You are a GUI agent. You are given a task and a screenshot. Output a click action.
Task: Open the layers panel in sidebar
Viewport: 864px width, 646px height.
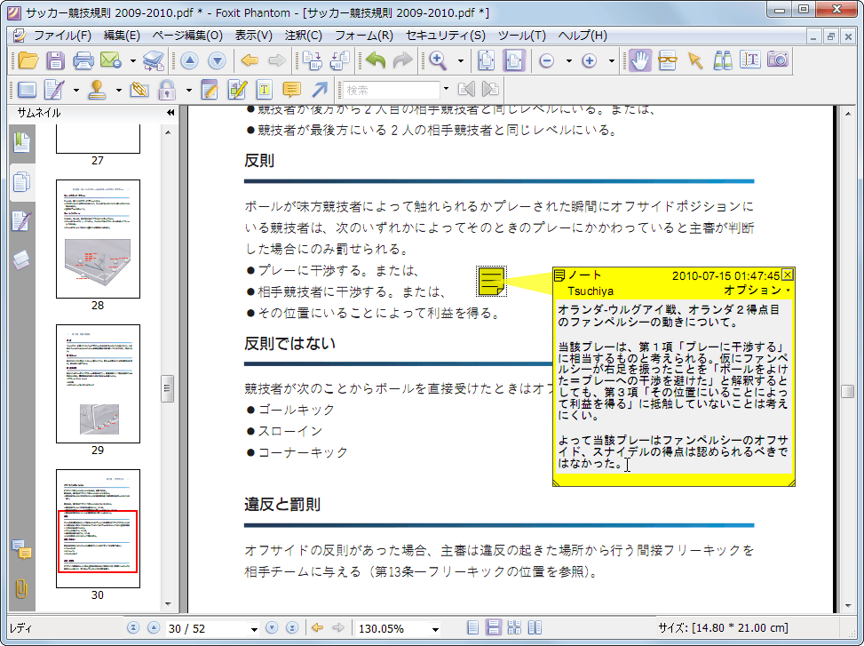[x=21, y=259]
